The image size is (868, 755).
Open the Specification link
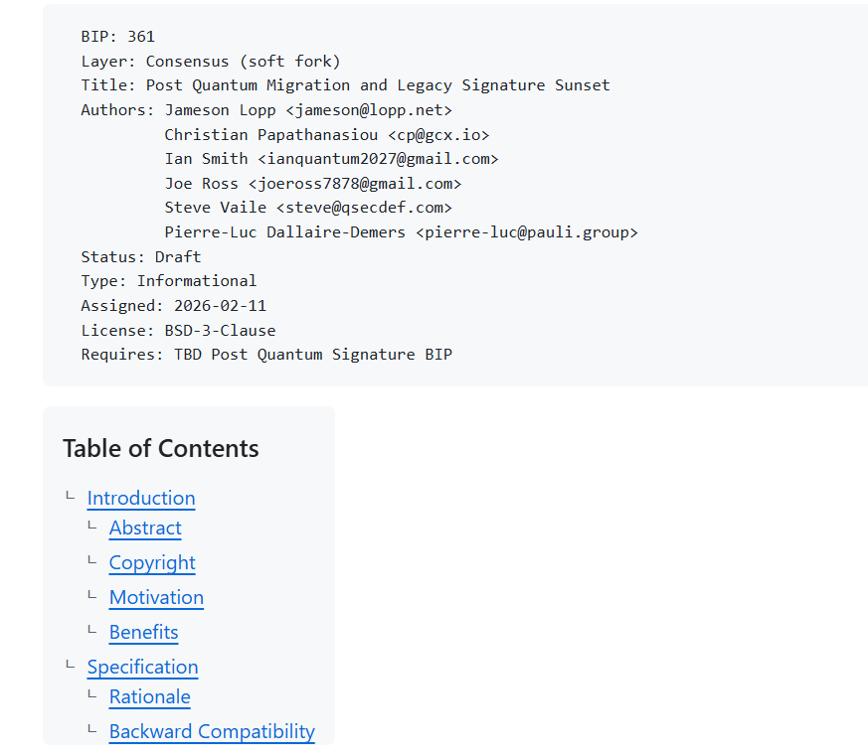(x=142, y=668)
